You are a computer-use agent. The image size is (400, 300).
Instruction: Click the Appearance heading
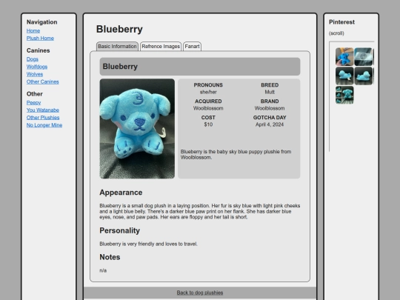[x=121, y=193]
